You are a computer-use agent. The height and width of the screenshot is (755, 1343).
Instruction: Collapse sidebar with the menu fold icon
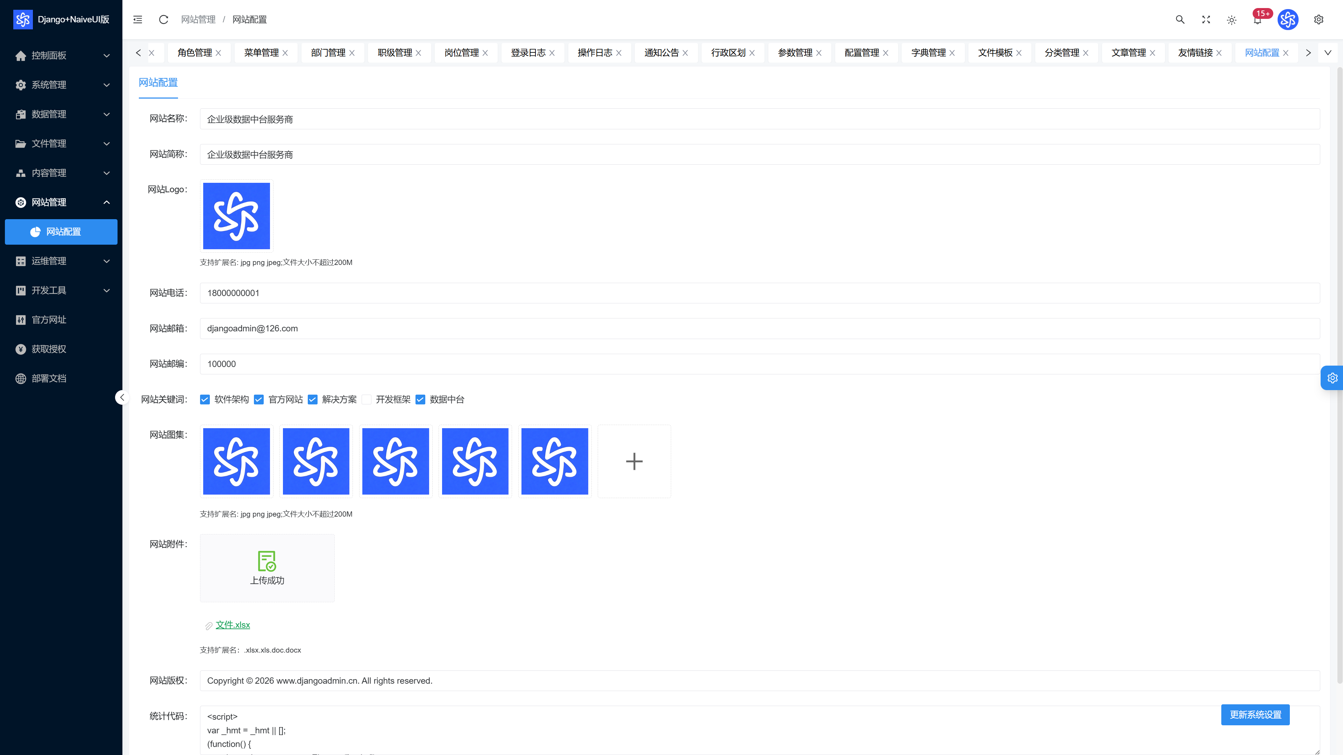(x=138, y=19)
